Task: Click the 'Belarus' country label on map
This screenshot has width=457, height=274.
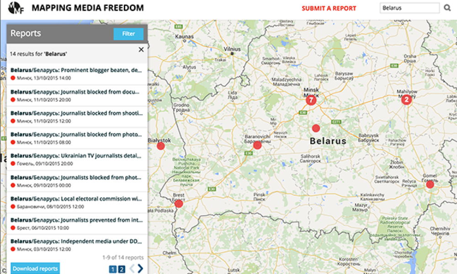Action: coord(328,141)
